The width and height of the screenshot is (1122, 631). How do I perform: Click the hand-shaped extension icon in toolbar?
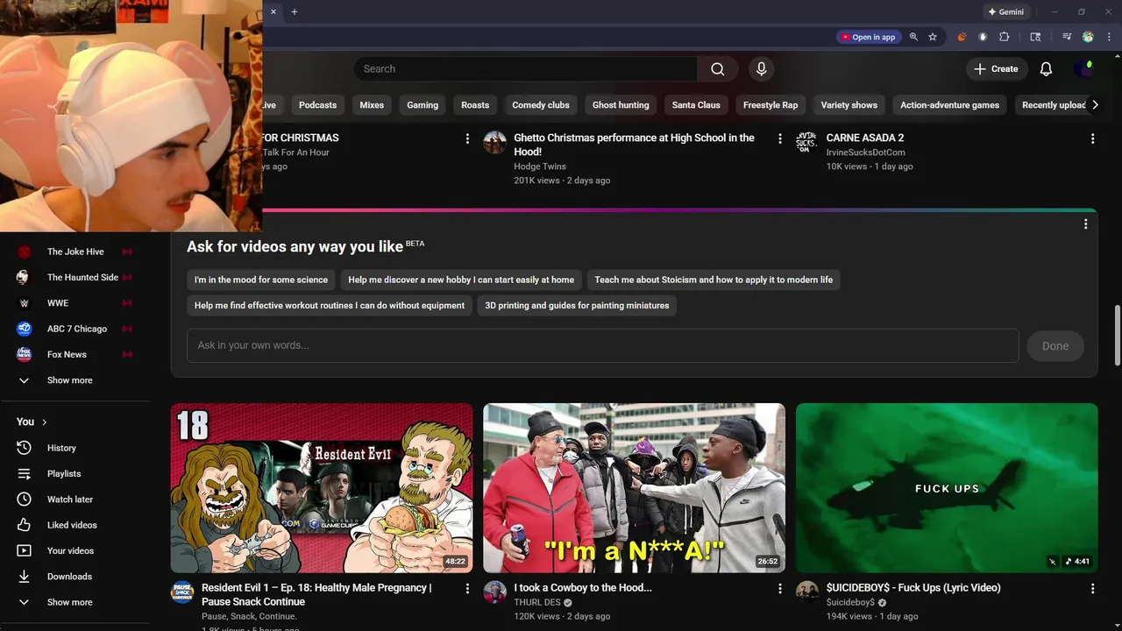pos(983,37)
